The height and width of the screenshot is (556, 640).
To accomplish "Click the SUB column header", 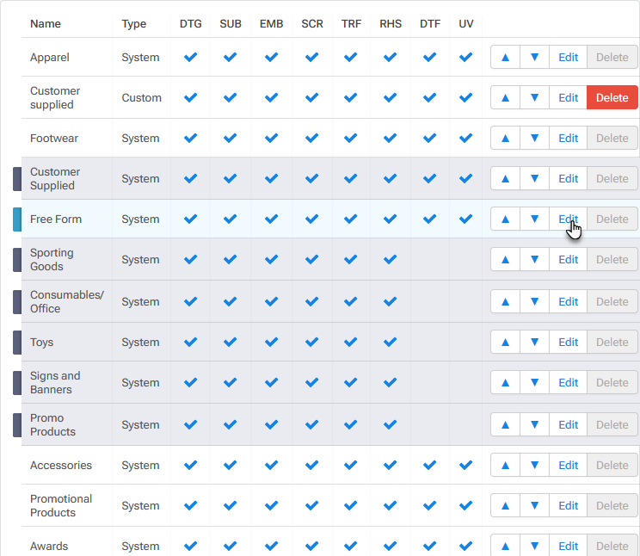I will point(231,24).
